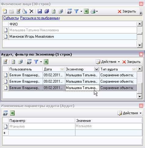Open the Тип аудита column filter dropdown

[x=134, y=69]
